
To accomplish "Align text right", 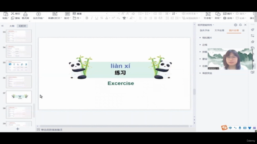I will (x=151, y=18).
